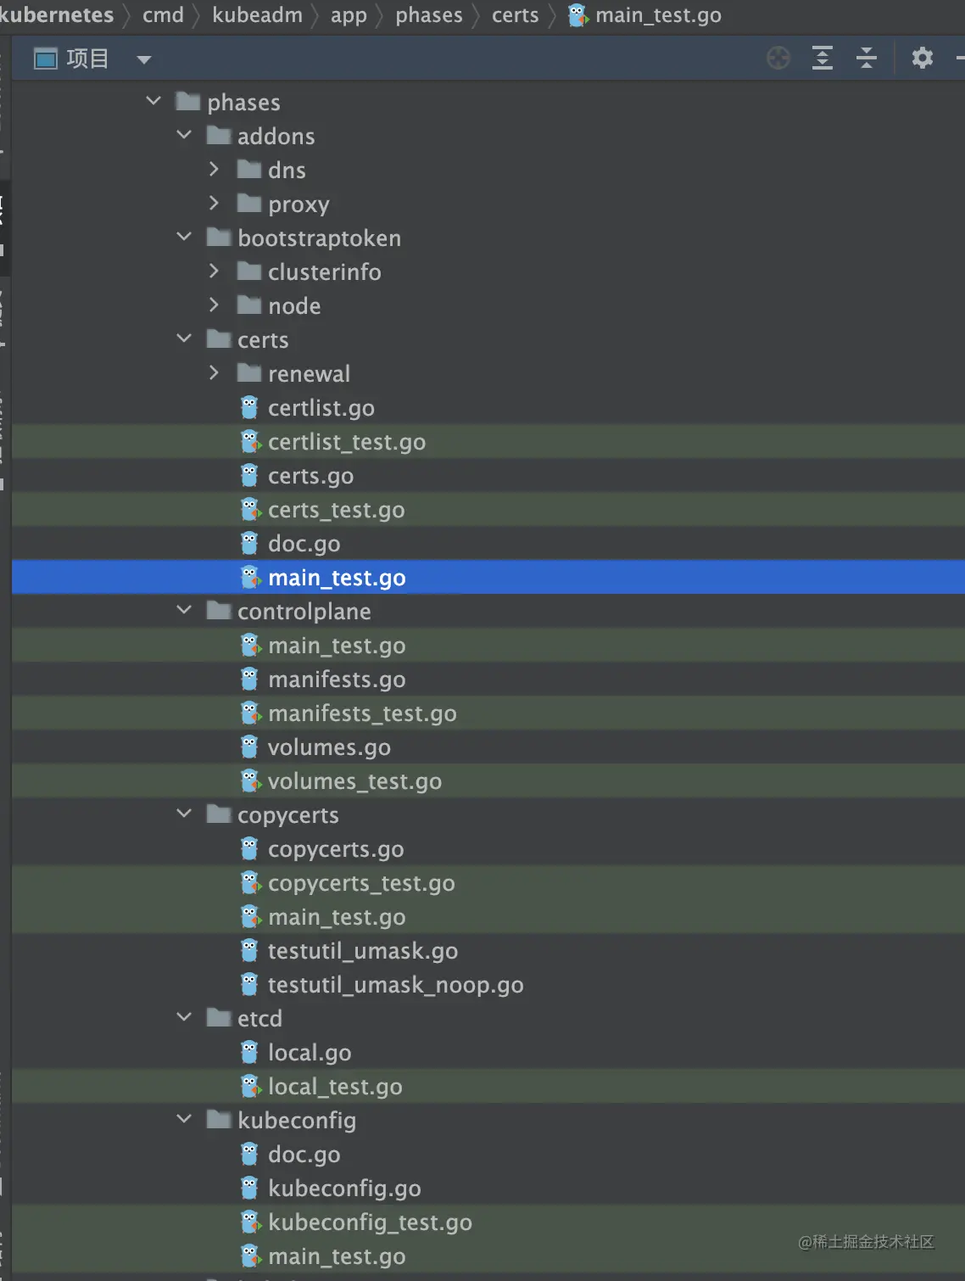Select the proxy folder icon
Image resolution: width=965 pixels, height=1281 pixels.
249,203
